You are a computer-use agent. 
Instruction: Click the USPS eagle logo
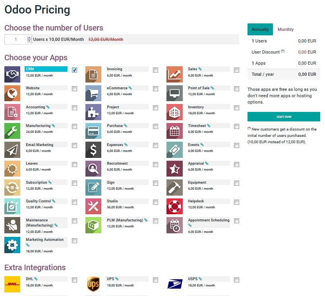tap(175, 284)
